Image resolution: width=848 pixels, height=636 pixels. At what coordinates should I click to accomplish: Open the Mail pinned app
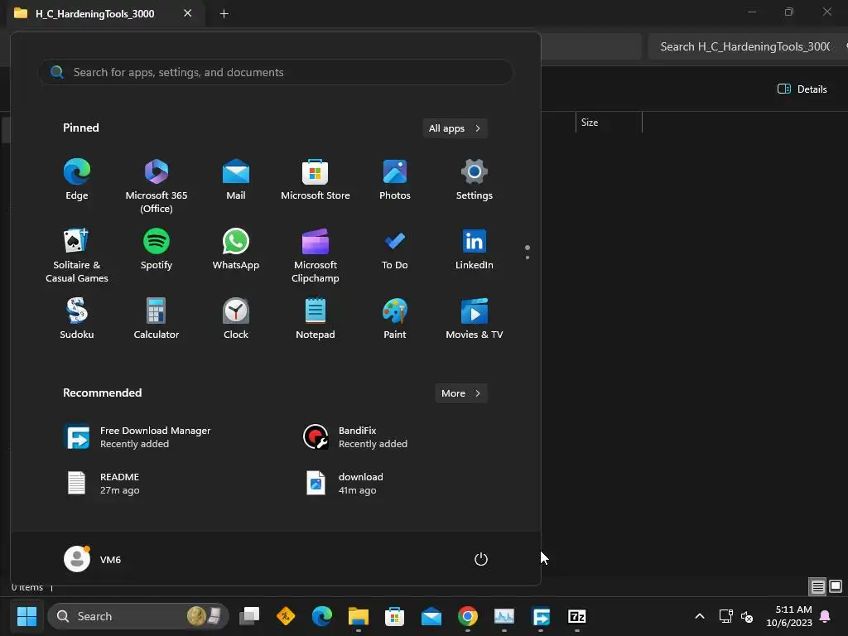pos(236,180)
